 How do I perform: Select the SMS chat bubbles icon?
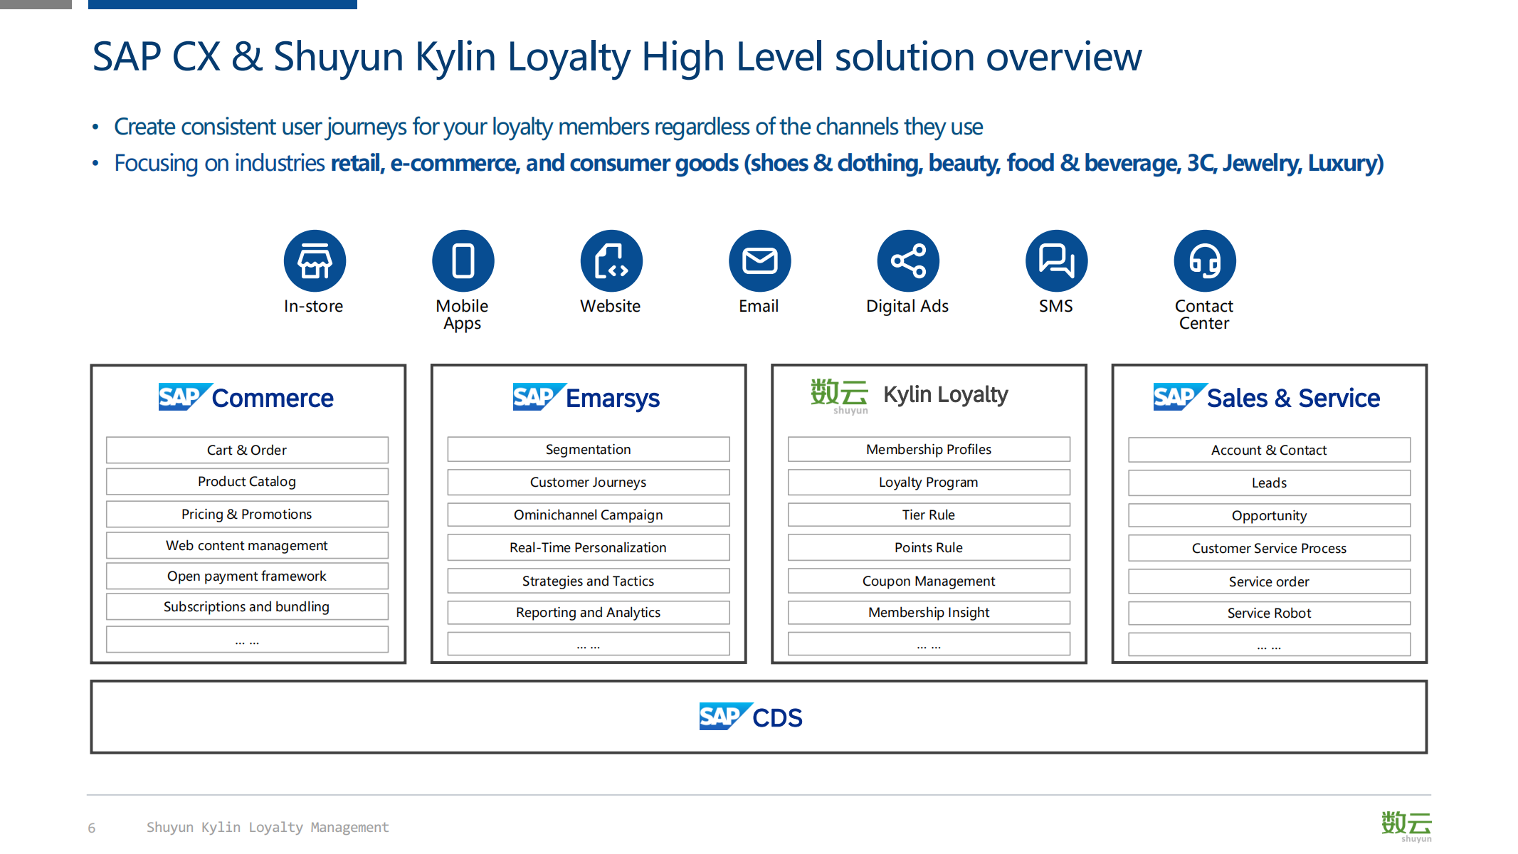(1056, 260)
